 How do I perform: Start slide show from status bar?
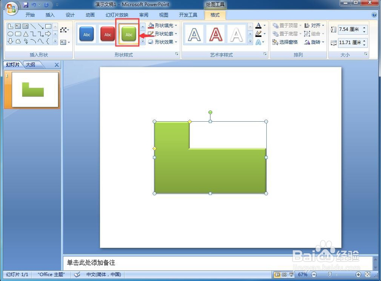pos(291,275)
